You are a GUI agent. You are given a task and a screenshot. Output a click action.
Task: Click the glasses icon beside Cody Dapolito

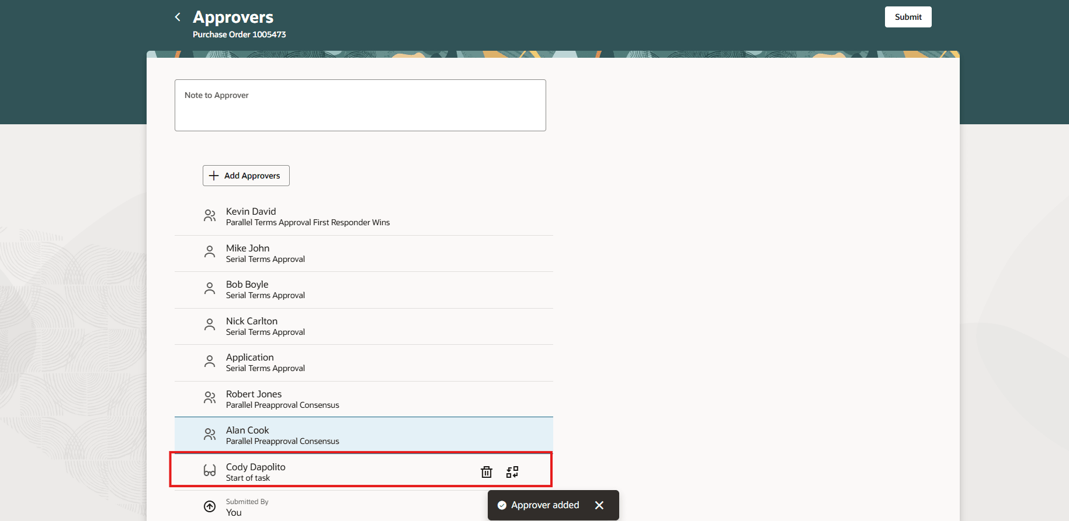click(x=210, y=471)
